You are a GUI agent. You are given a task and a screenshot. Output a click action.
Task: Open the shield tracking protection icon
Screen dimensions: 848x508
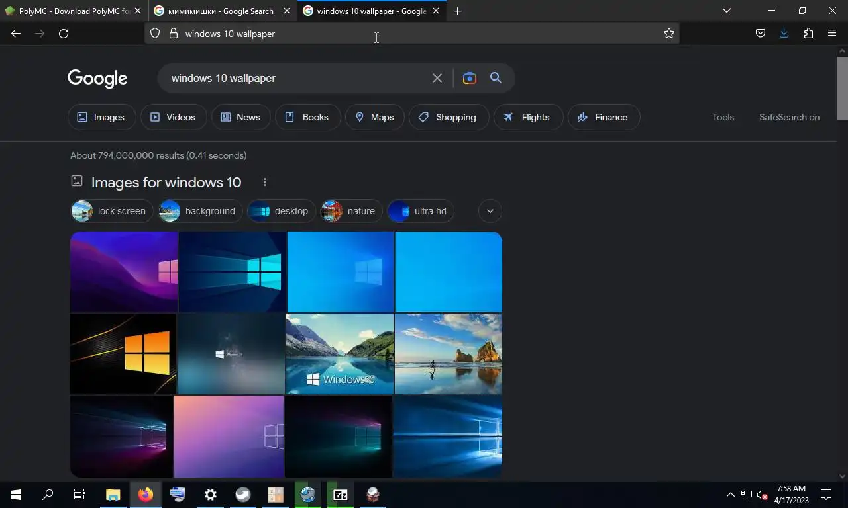(155, 34)
